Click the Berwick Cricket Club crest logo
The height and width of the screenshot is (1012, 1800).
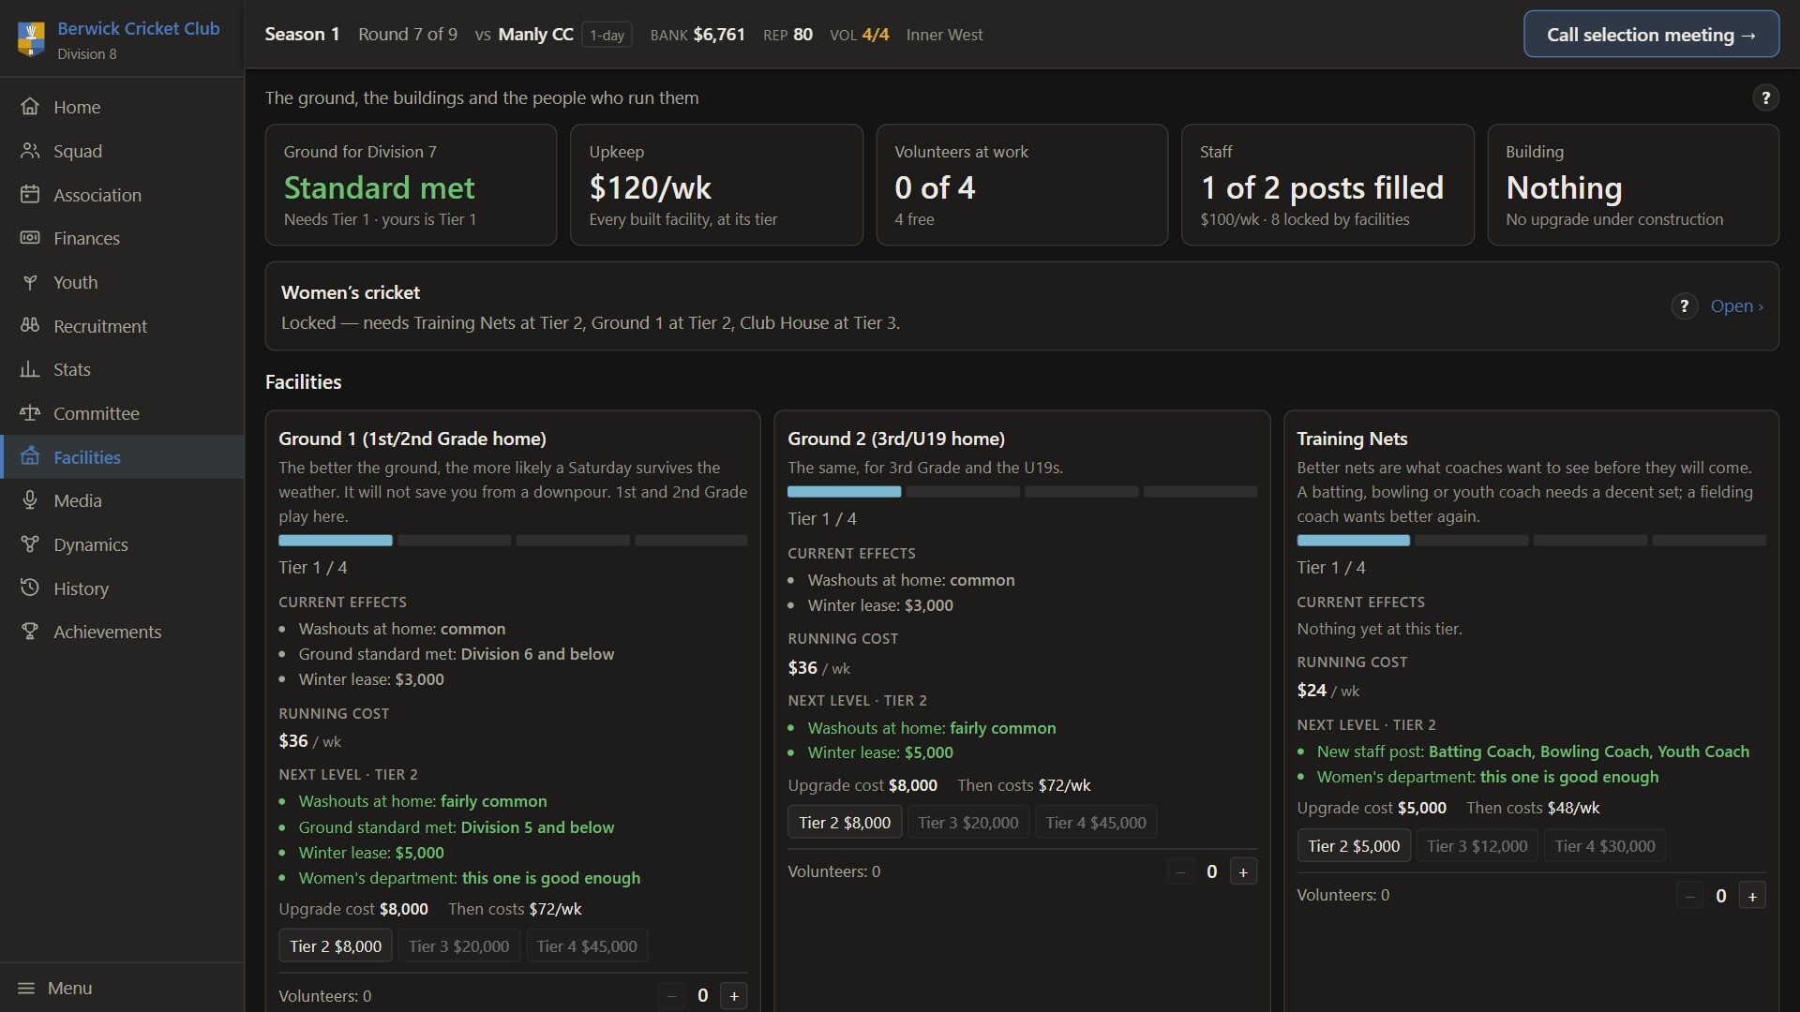click(x=31, y=39)
